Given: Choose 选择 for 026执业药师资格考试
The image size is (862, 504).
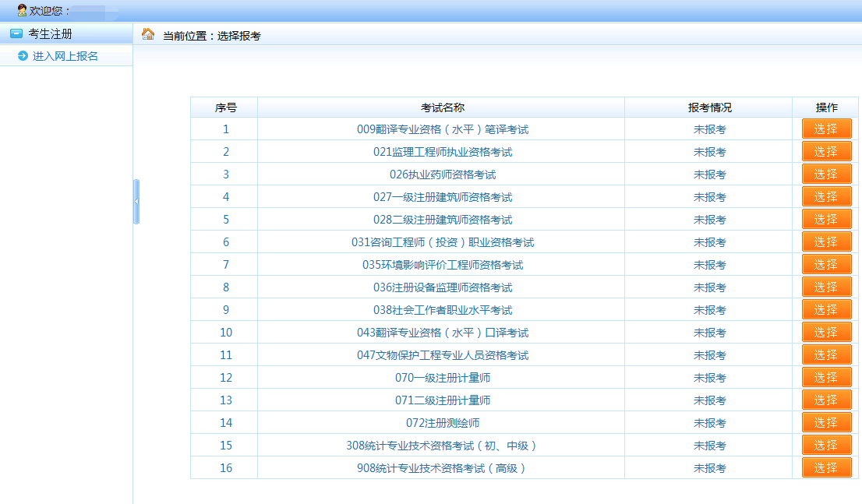Looking at the screenshot, I should [x=826, y=174].
